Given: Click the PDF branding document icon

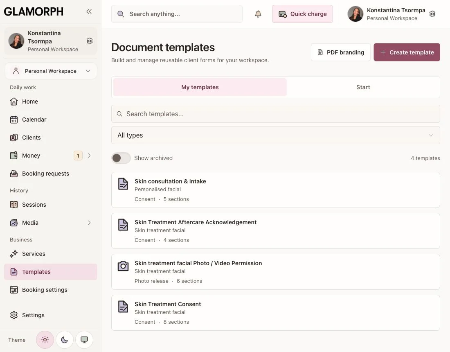Looking at the screenshot, I should [x=320, y=52].
